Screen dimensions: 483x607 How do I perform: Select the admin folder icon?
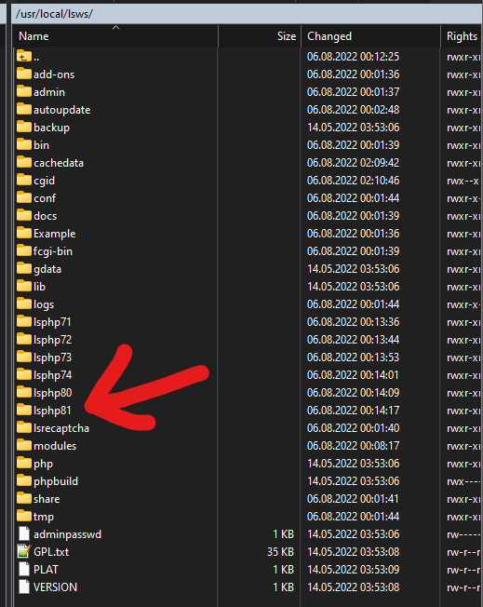24,91
